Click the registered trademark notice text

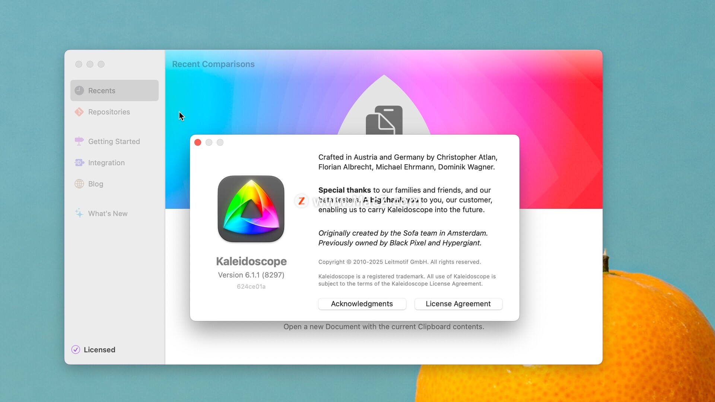[x=407, y=280]
